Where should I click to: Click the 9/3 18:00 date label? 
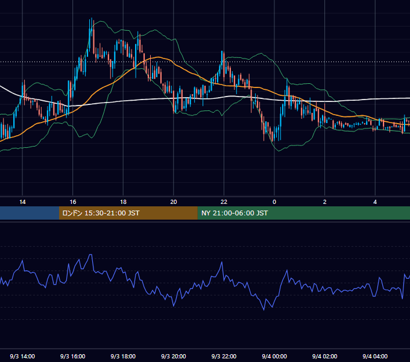pos(123,356)
